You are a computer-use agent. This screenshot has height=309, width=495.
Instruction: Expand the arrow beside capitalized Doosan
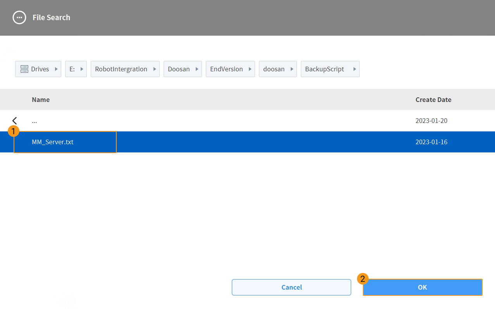(197, 69)
